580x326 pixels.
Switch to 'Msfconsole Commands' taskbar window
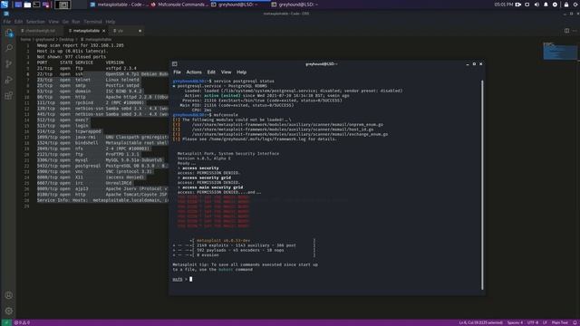point(179,5)
